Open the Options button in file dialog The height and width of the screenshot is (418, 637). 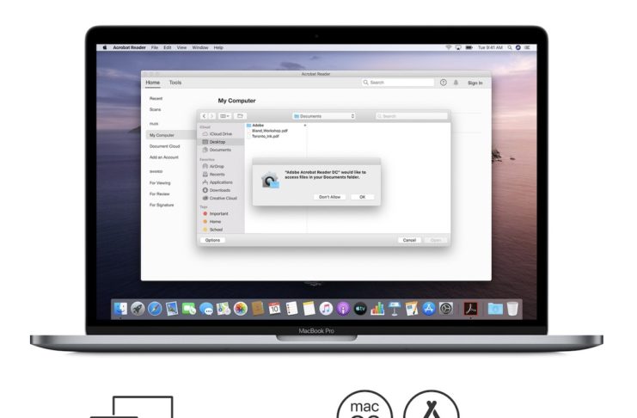[212, 240]
